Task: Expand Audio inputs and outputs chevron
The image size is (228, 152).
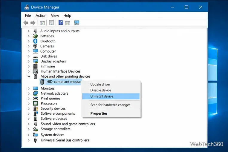Action: point(29,31)
